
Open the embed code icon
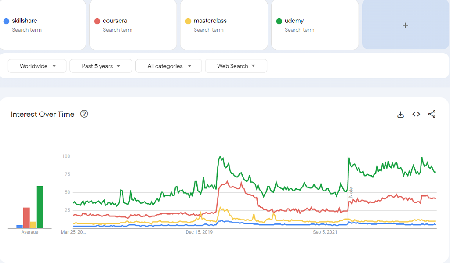coord(416,114)
